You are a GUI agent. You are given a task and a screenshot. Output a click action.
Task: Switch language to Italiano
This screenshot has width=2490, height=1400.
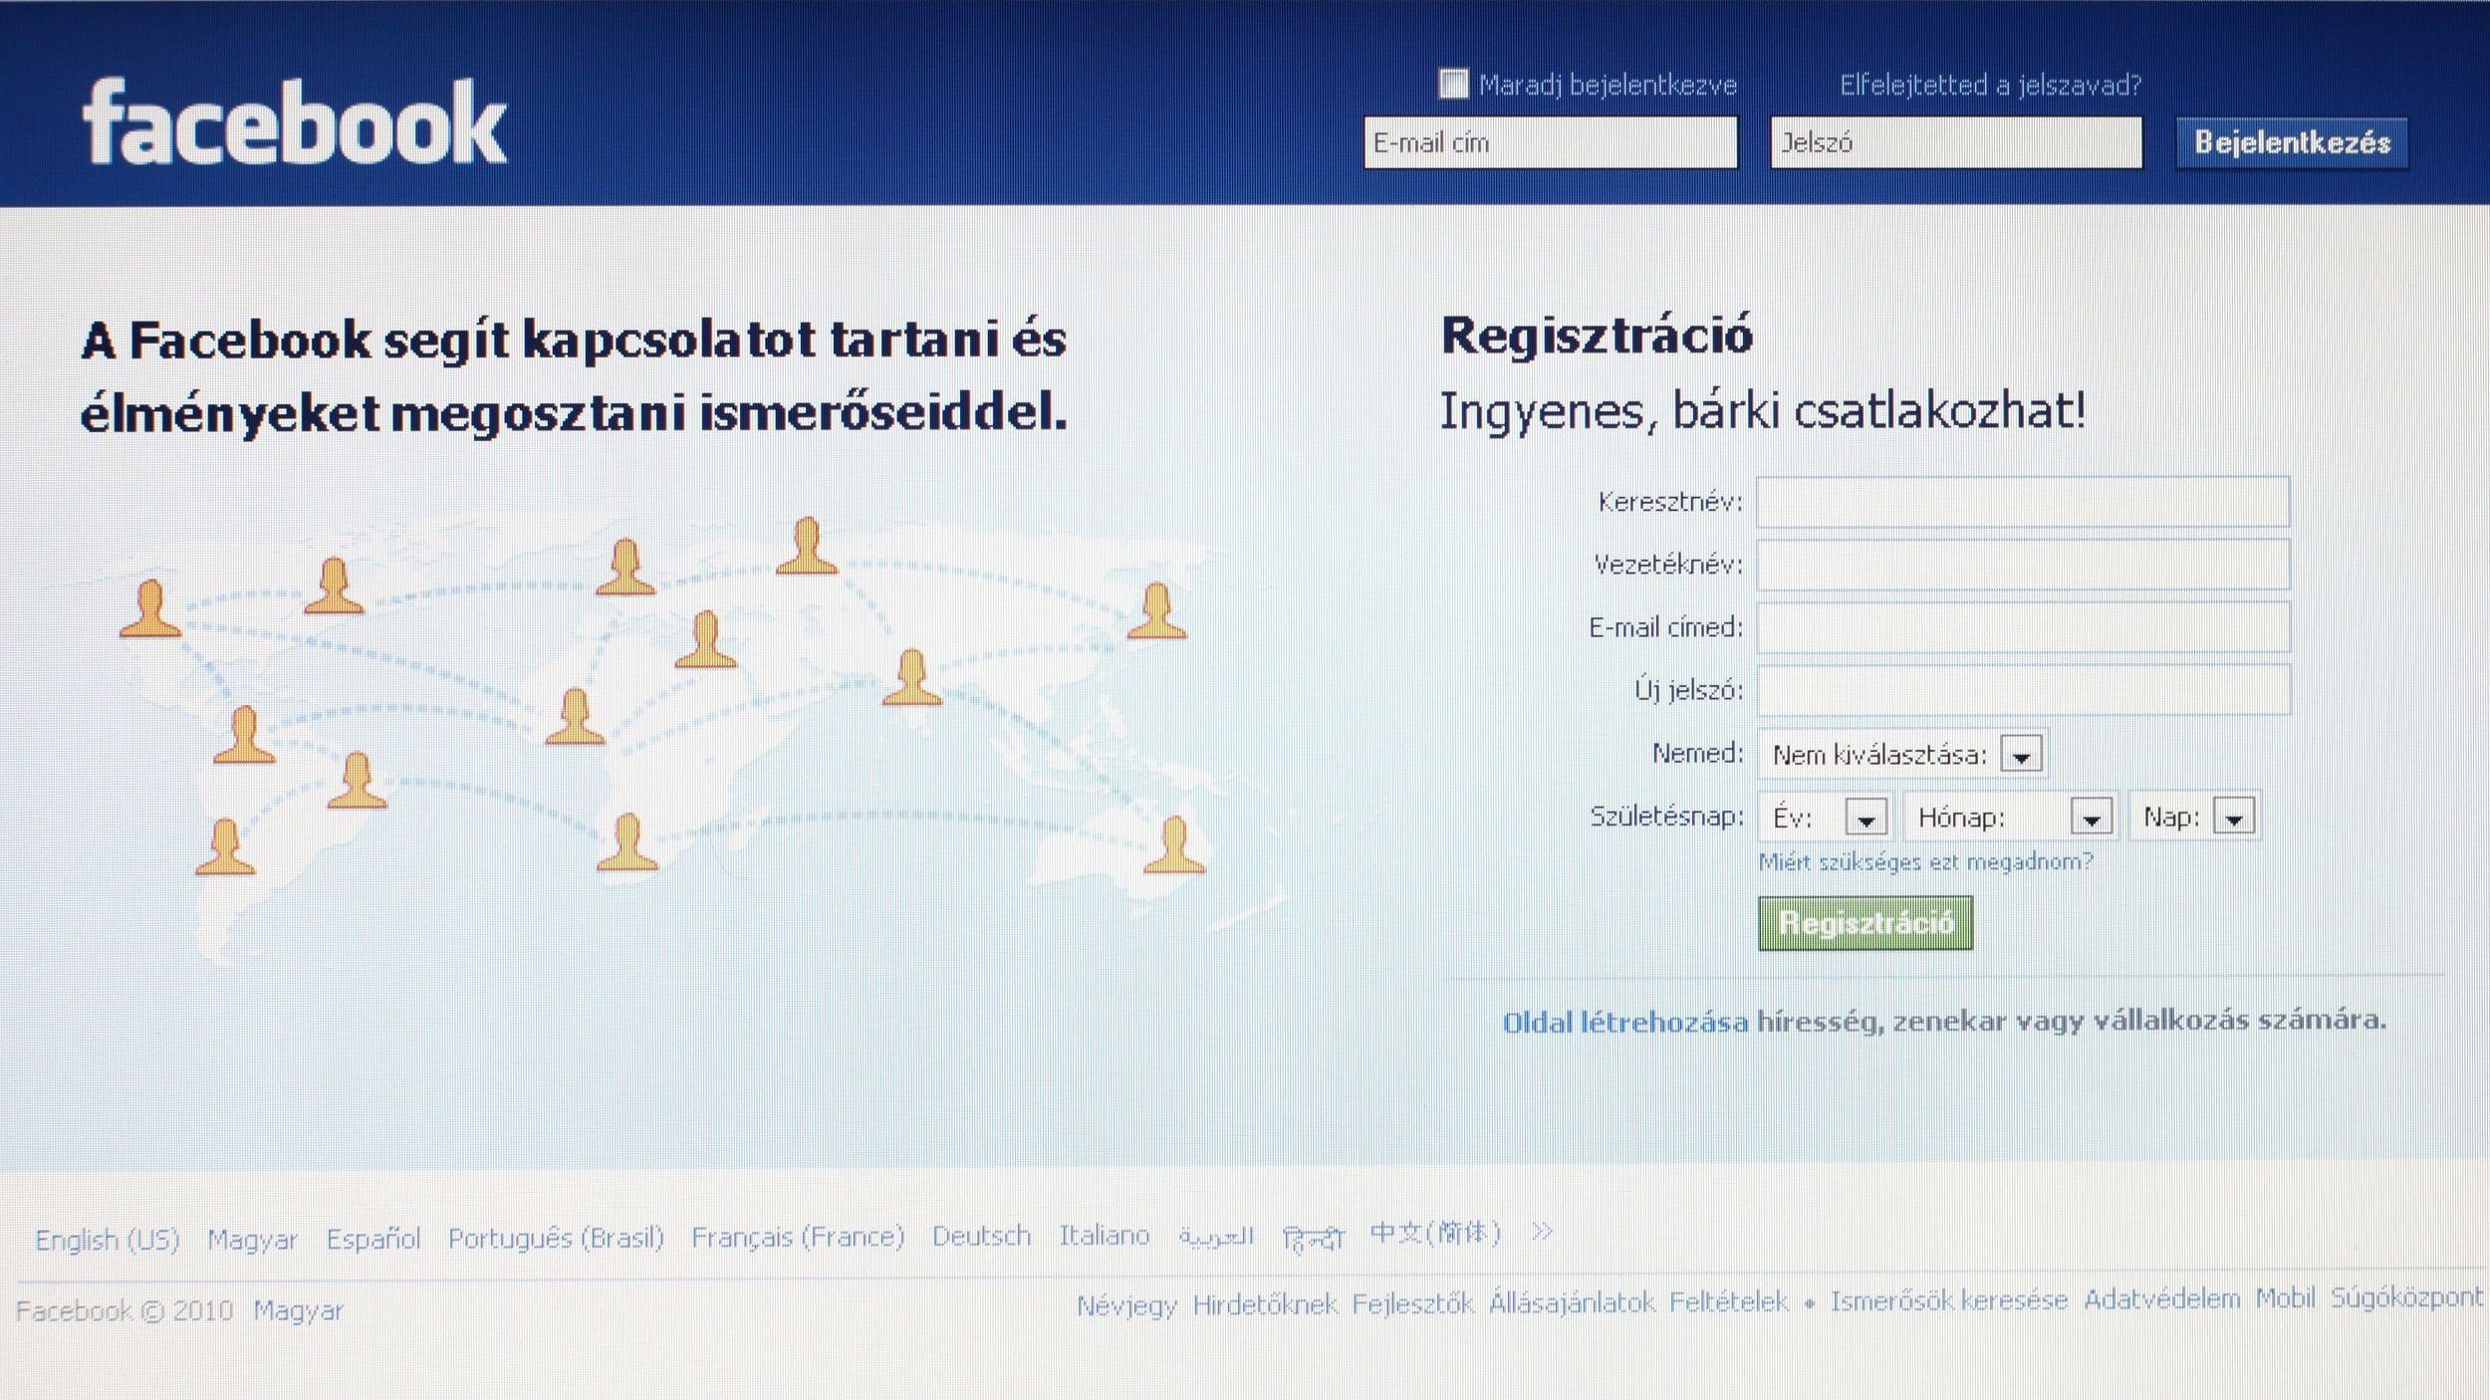(x=1104, y=1236)
